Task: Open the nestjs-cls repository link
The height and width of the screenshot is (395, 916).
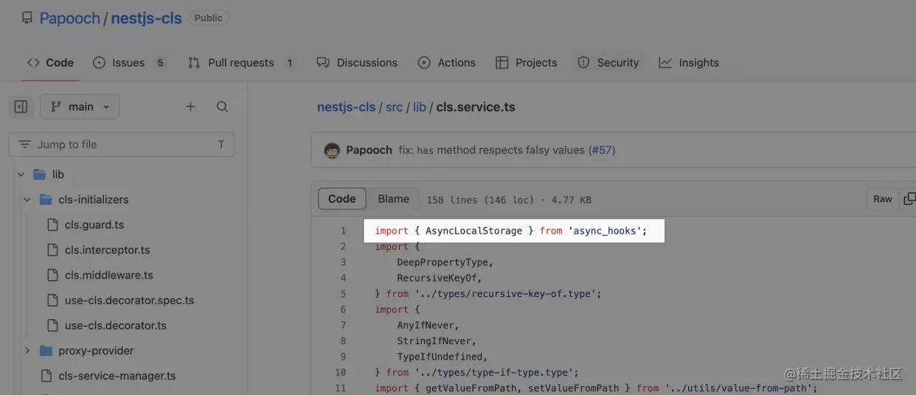Action: click(146, 18)
